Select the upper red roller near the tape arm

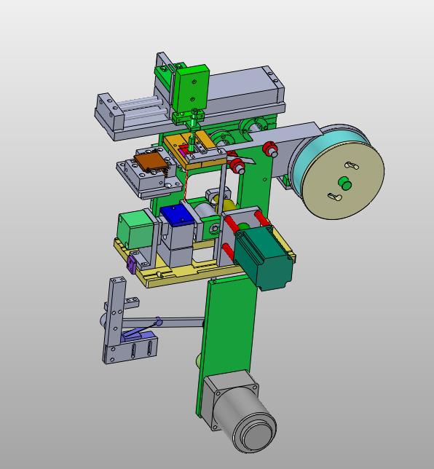269,149
